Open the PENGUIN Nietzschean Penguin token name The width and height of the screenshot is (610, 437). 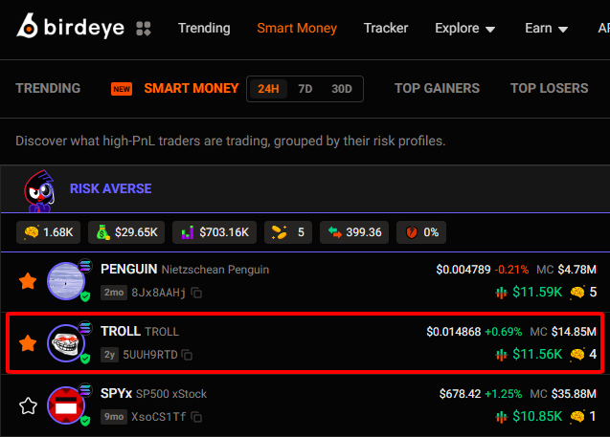click(x=185, y=270)
